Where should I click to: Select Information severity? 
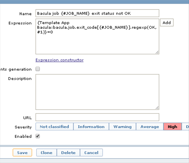click(x=91, y=127)
